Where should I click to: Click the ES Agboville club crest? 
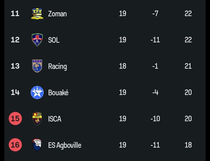pyautogui.click(x=37, y=145)
